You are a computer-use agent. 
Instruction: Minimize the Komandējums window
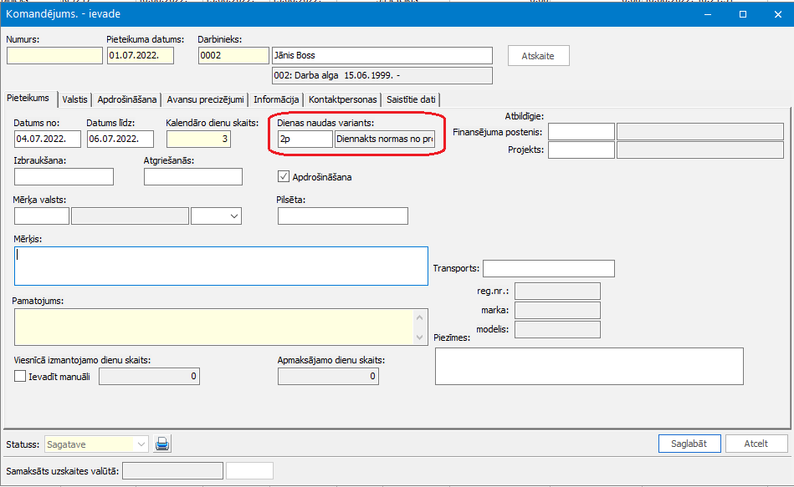(x=708, y=14)
